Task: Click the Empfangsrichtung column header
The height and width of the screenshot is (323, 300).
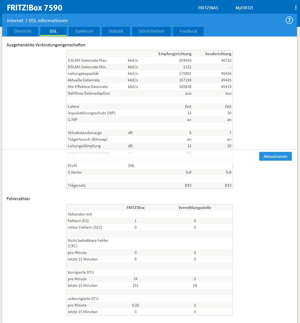Action: point(175,54)
